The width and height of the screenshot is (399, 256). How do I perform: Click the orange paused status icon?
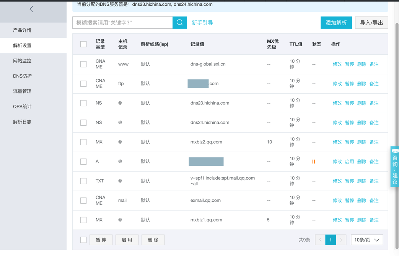[x=314, y=162]
